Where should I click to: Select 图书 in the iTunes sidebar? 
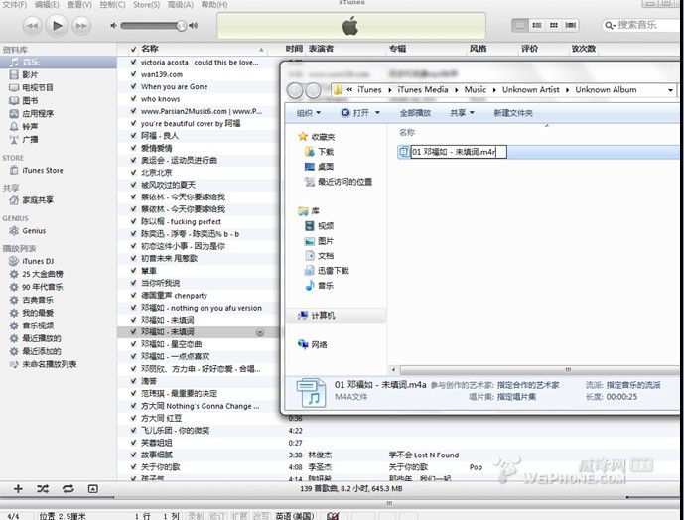click(x=30, y=101)
